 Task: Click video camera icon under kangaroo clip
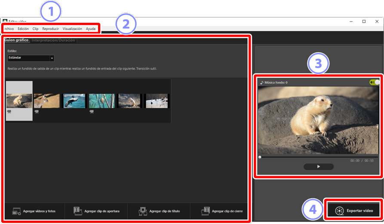coord(37,112)
